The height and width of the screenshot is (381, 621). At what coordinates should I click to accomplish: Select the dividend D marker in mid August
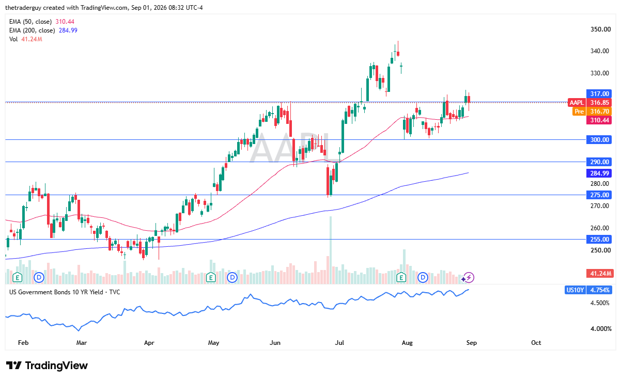point(423,278)
